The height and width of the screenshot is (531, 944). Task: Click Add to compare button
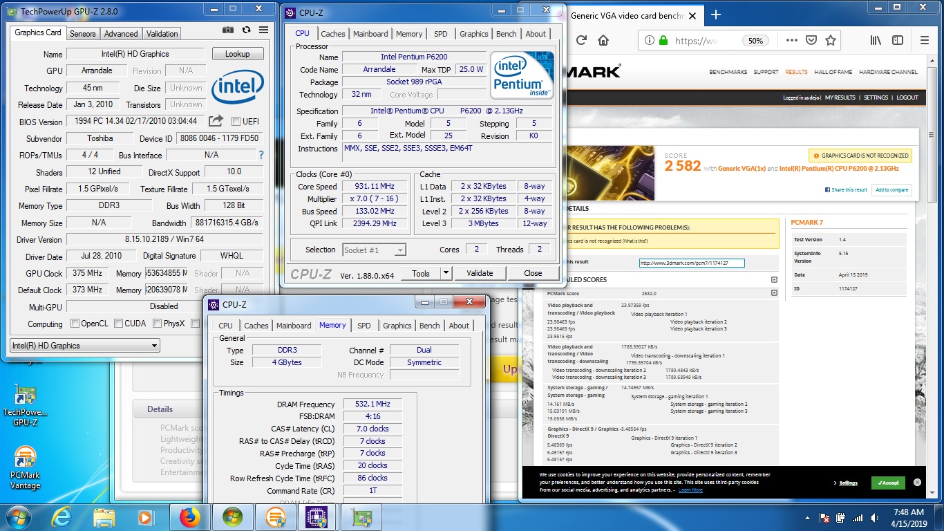pos(891,189)
